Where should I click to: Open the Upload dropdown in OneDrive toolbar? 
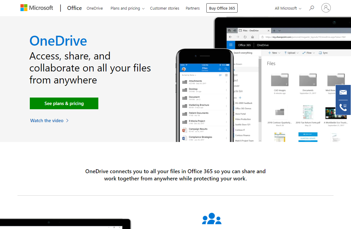291,53
